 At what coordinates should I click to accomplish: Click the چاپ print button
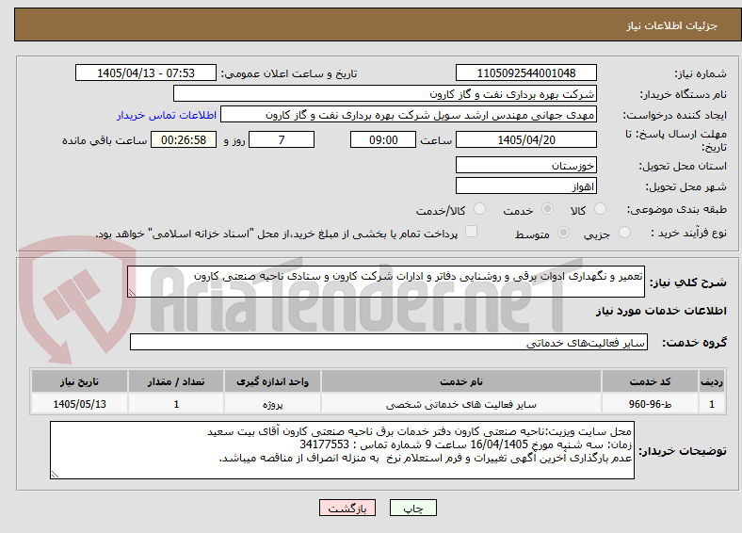point(413,508)
